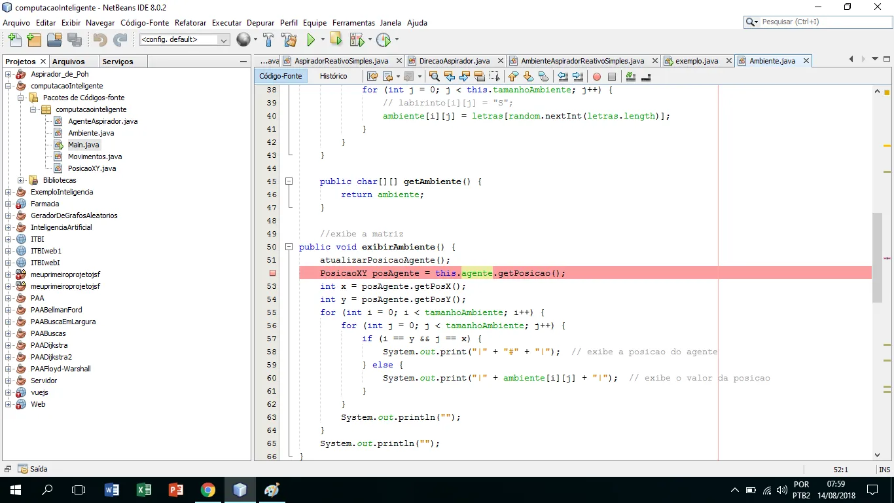Select Movimentos.java in the project tree
This screenshot has width=894, height=503.
tap(94, 157)
